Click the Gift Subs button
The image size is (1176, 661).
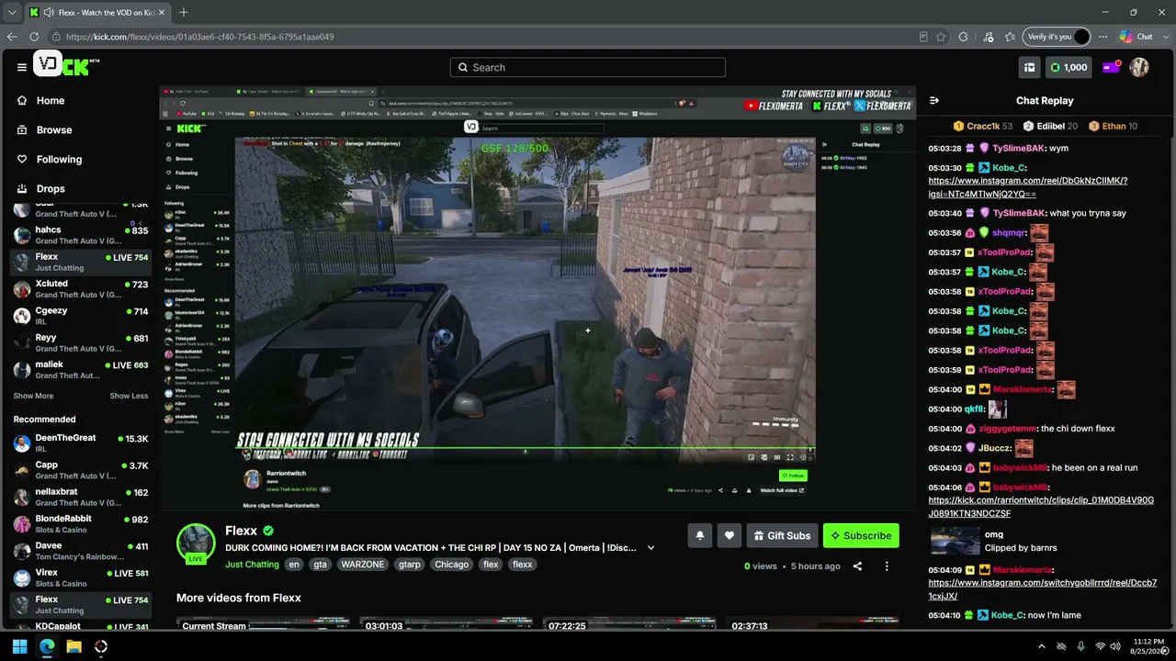coord(782,535)
